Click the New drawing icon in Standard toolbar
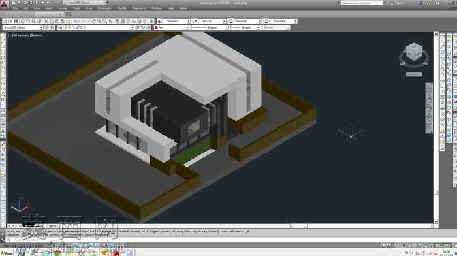Image resolution: width=457 pixels, height=256 pixels. 5,21
